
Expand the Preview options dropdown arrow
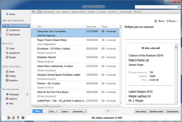(x=178, y=21)
